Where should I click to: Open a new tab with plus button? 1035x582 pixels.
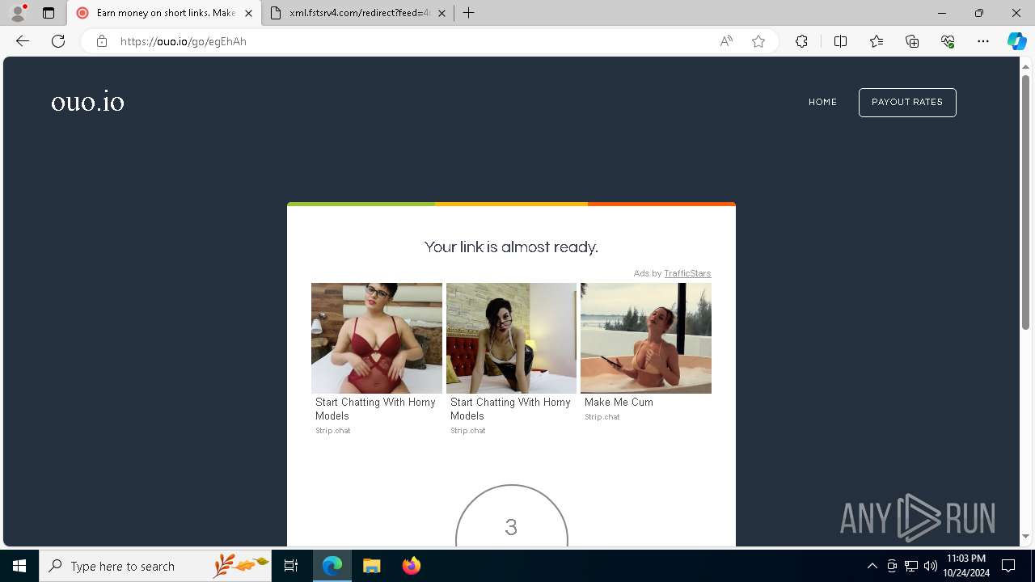(x=468, y=13)
